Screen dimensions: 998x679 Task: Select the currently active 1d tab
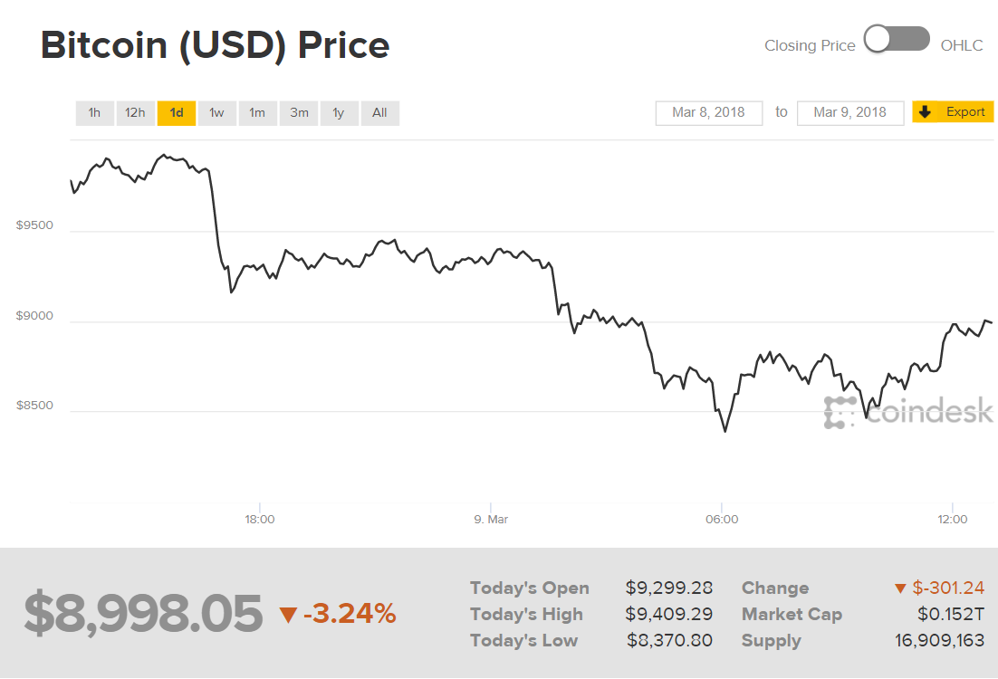tap(176, 112)
